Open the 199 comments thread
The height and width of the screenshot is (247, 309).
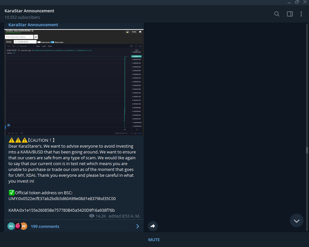pyautogui.click(x=45, y=226)
